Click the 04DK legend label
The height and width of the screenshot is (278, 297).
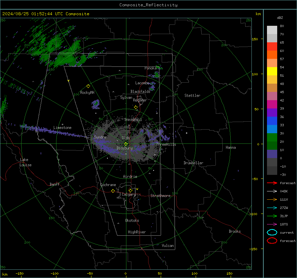284,191
